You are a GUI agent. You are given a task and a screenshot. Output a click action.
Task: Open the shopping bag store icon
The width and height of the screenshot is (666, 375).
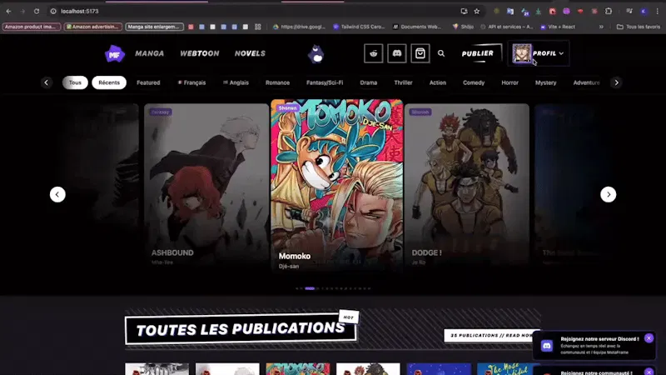coord(420,53)
